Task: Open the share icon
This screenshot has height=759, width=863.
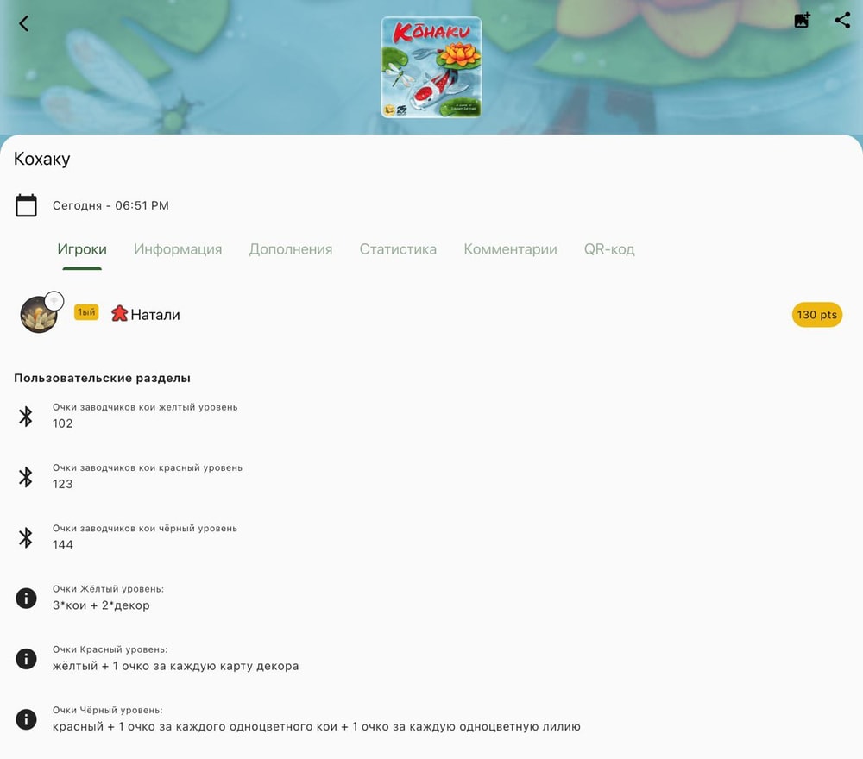Action: (842, 21)
